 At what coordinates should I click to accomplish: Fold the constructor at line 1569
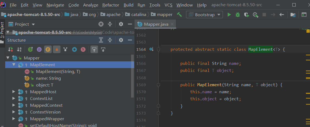pos(158,85)
